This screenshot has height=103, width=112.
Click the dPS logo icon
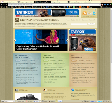coord(17,20)
